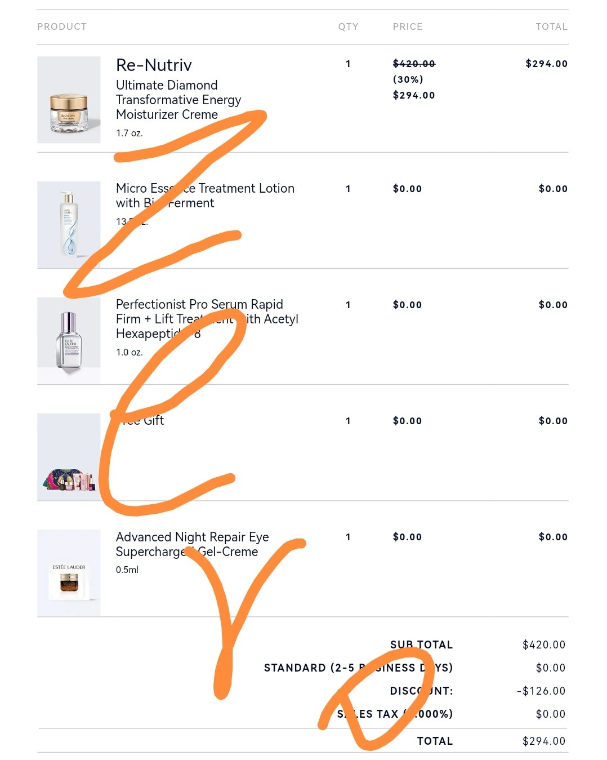The height and width of the screenshot is (760, 607).
Task: Click the Re-Nutriv product title
Action: tap(154, 65)
